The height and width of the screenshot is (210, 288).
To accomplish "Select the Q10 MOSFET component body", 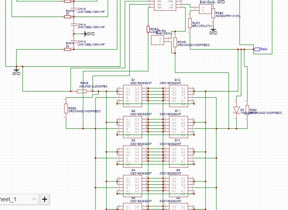I will [179, 157].
